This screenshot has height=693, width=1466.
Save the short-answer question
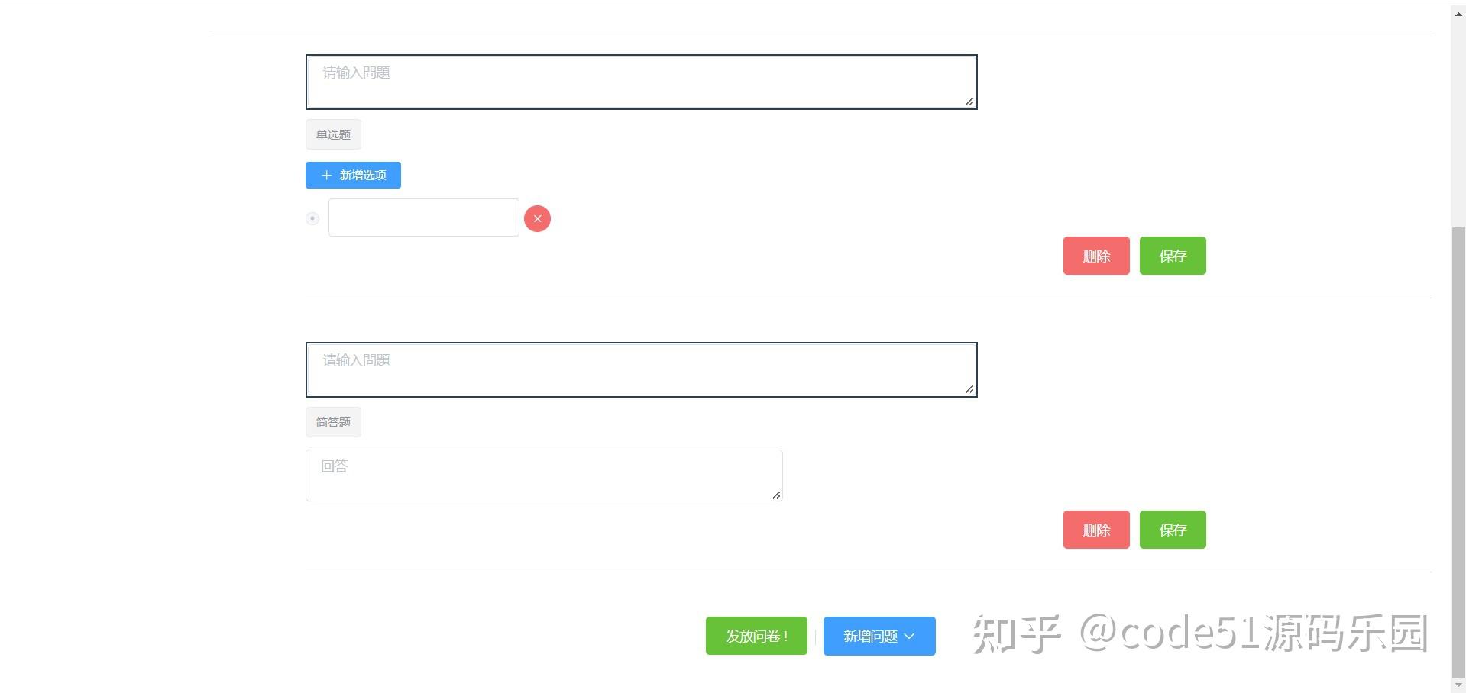[1173, 530]
